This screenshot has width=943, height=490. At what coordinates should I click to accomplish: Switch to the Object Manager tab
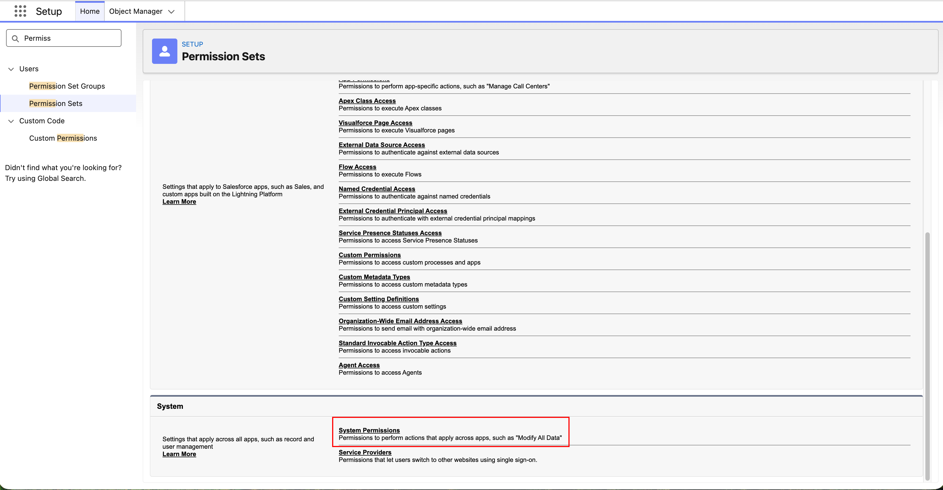136,11
